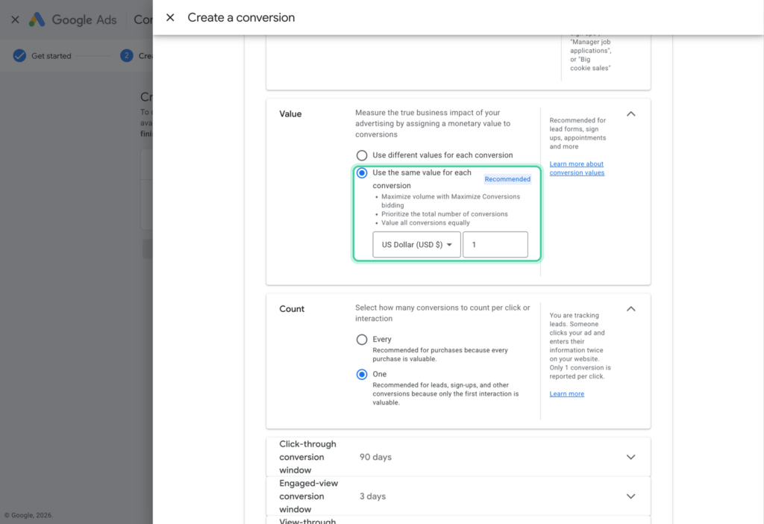Collapse the Value section
The height and width of the screenshot is (524, 764).
click(631, 113)
